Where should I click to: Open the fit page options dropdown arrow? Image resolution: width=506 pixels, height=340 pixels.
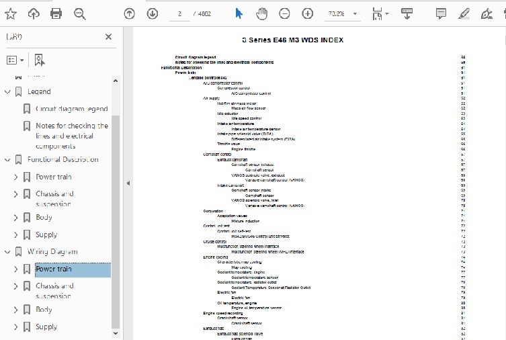387,13
